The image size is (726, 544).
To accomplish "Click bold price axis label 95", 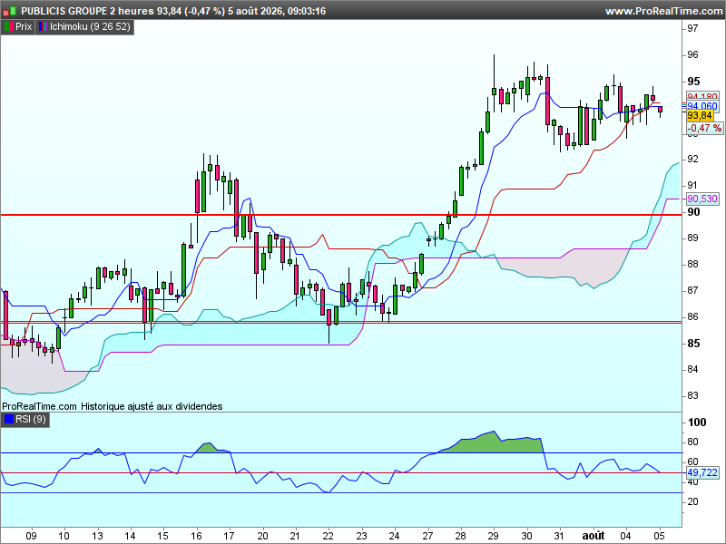I will click(693, 82).
